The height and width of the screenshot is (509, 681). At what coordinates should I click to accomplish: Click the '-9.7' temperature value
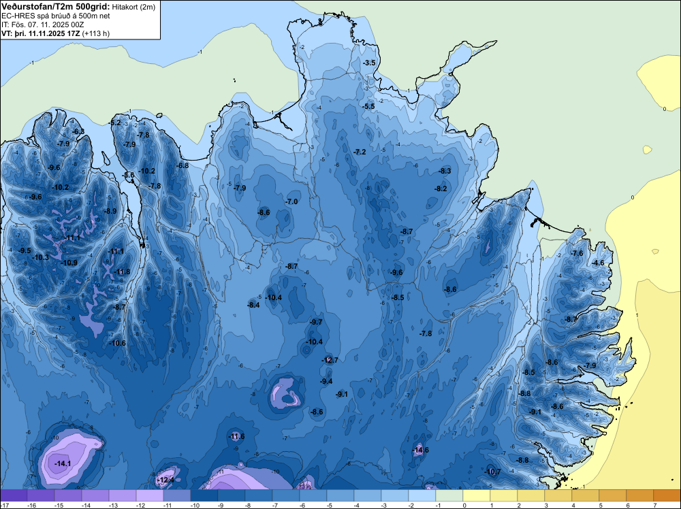[x=316, y=322]
